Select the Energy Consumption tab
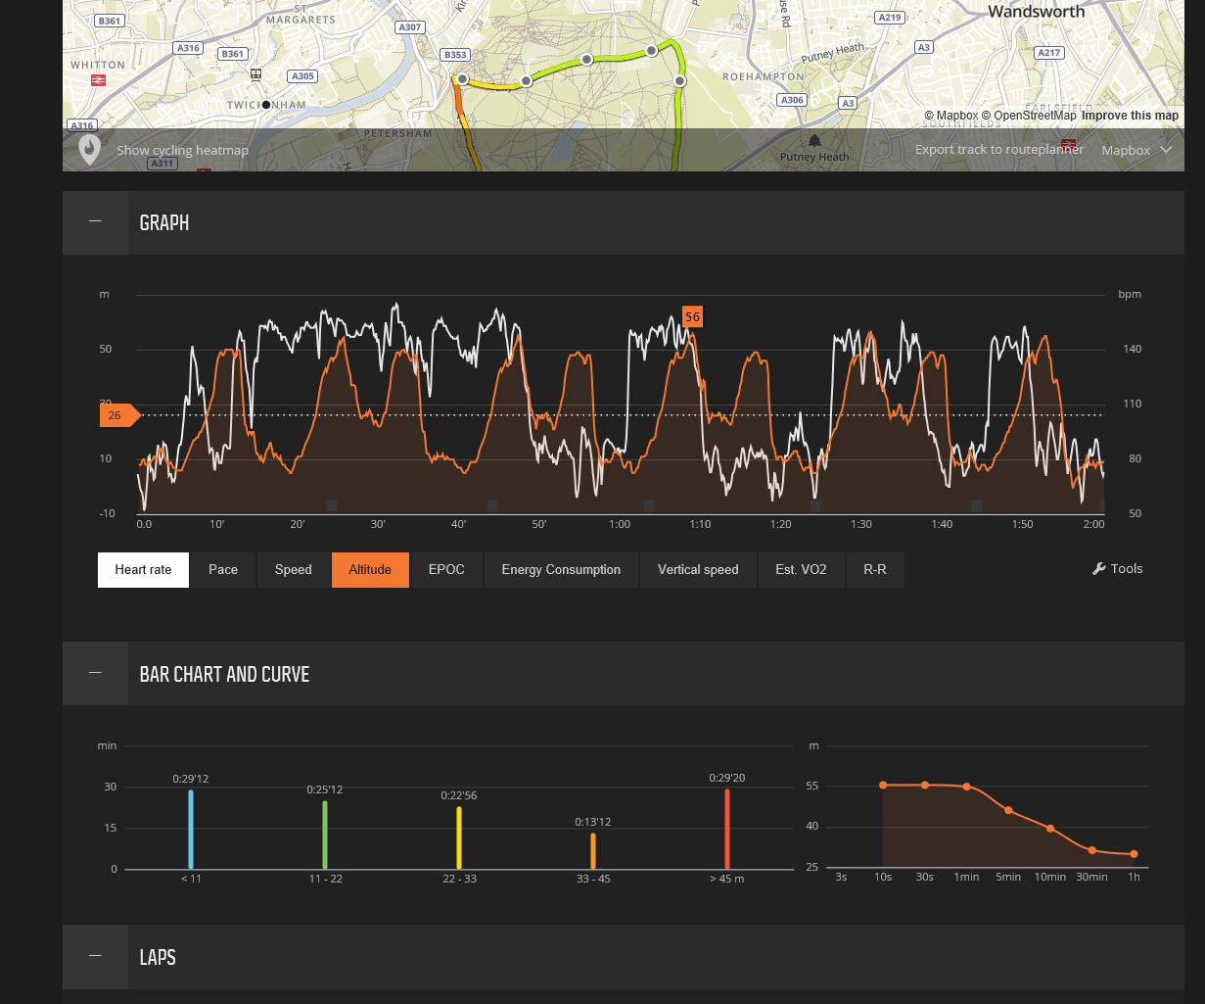Image resolution: width=1205 pixels, height=1004 pixels. [561, 570]
